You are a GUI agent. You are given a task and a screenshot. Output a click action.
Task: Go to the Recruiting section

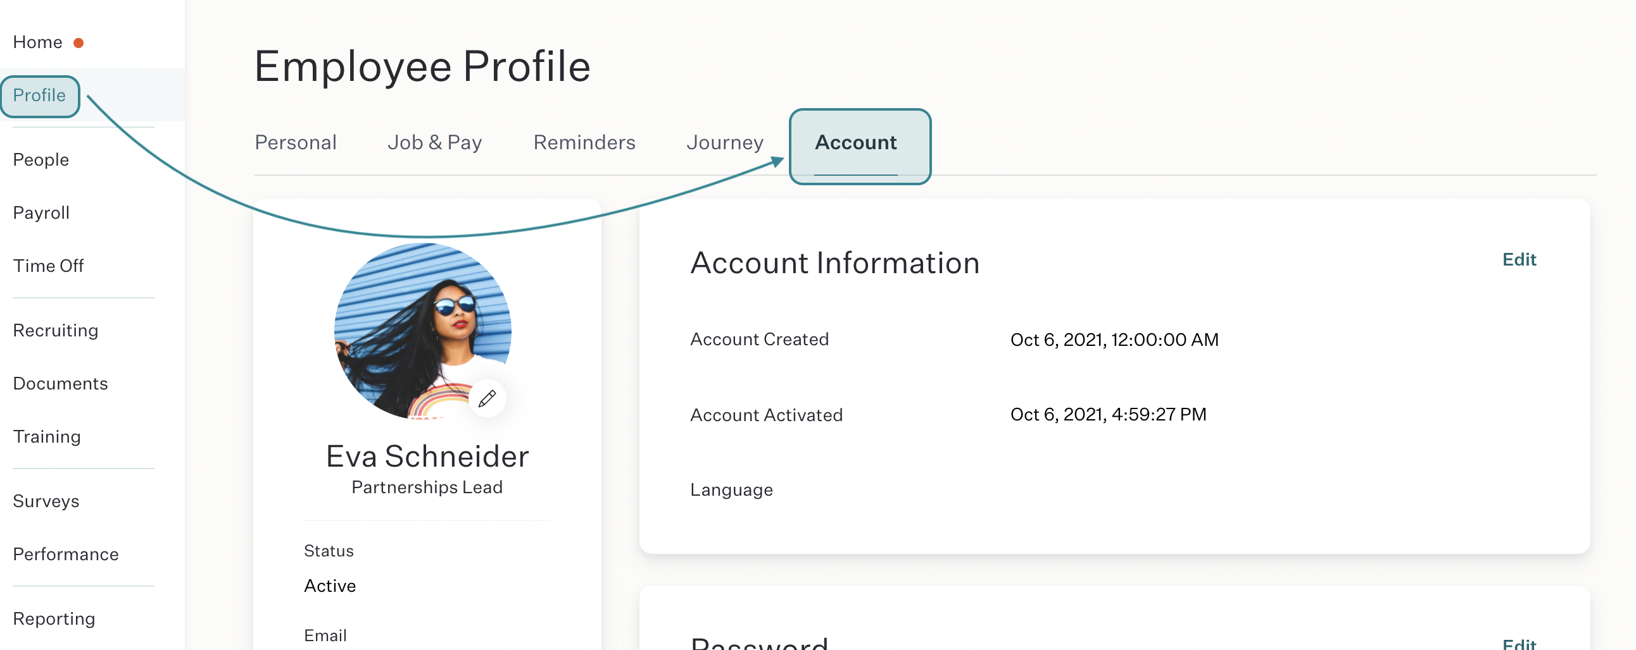[55, 331]
